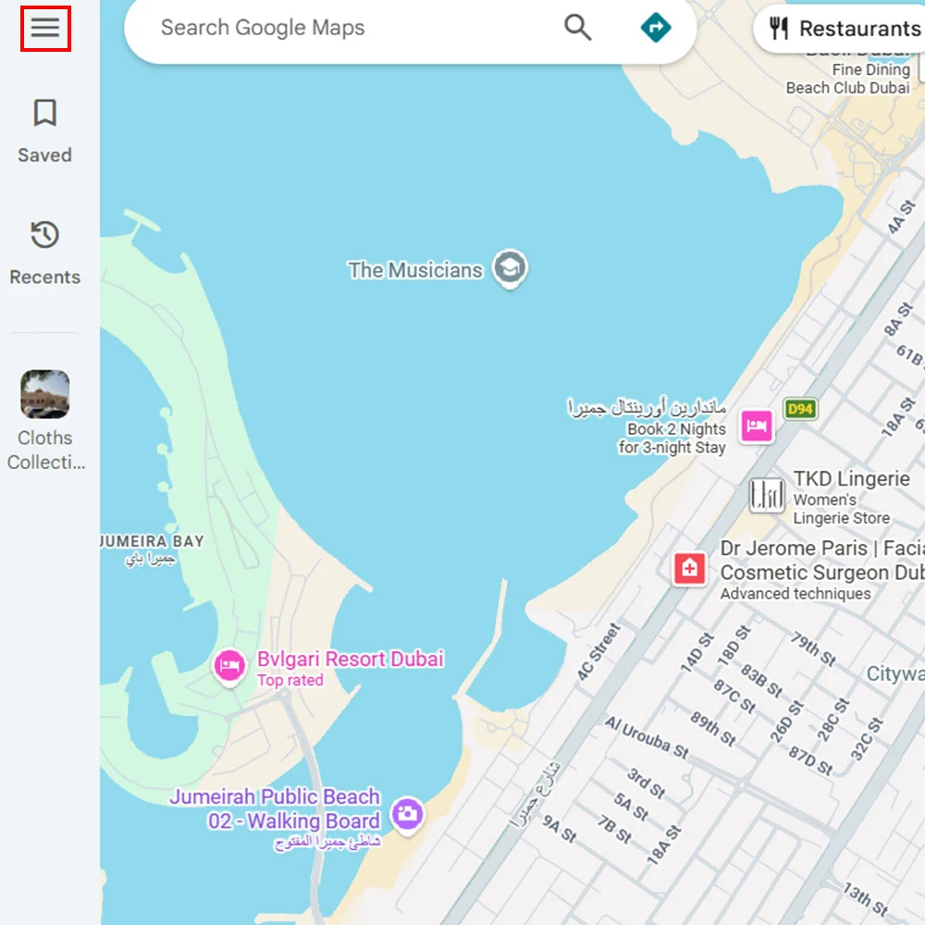This screenshot has width=925, height=925.
Task: Open Directions via the blue arrow icon
Action: (656, 27)
